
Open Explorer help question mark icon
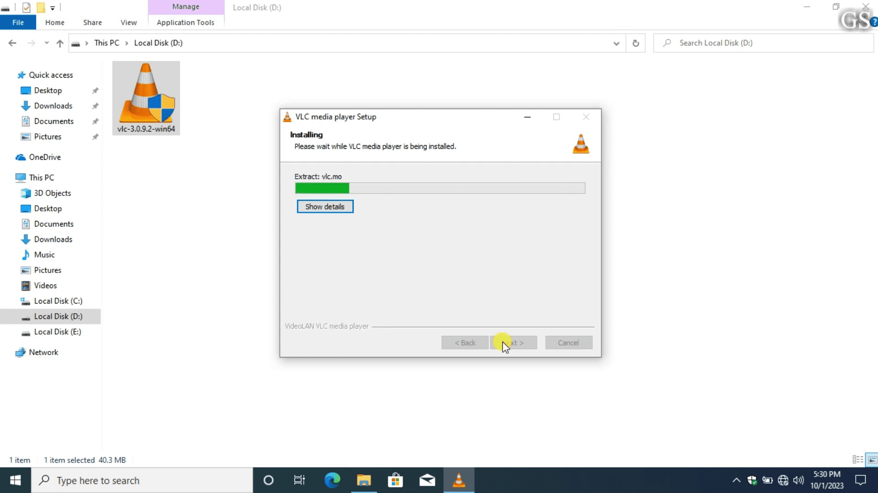click(x=874, y=22)
